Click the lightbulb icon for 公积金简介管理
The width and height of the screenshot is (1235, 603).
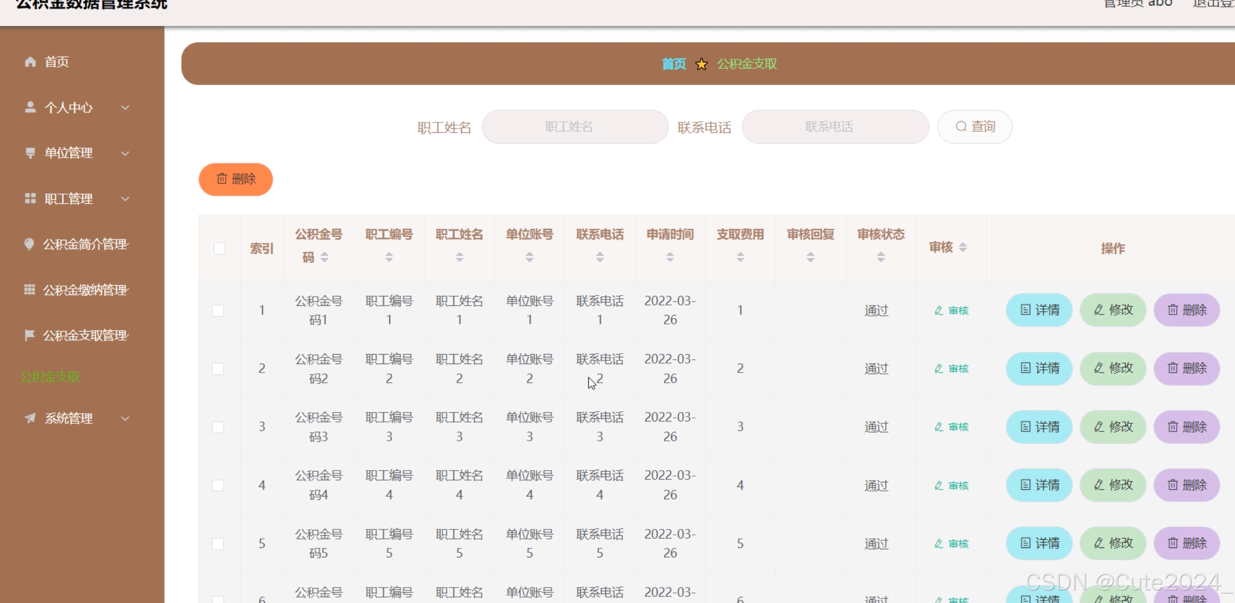(29, 244)
